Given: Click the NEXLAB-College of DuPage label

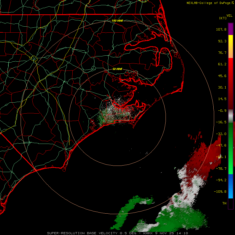Looking at the screenshot, I should point(210,3).
